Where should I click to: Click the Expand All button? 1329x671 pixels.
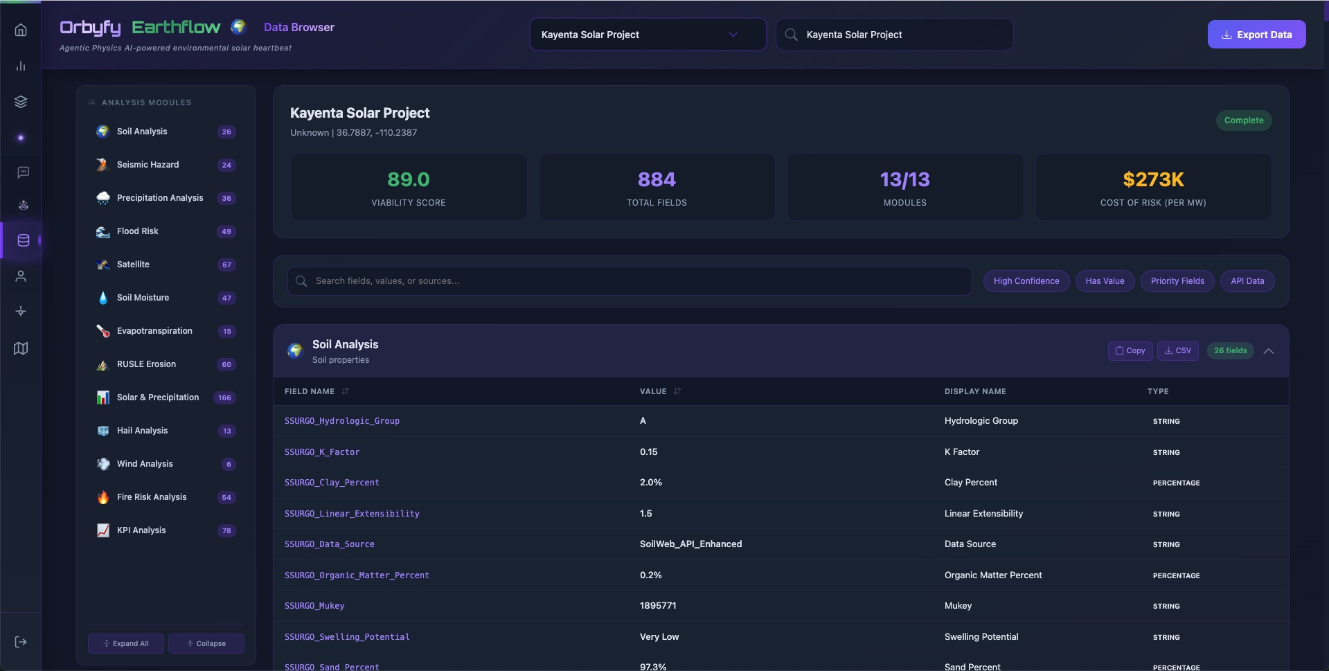(x=126, y=643)
